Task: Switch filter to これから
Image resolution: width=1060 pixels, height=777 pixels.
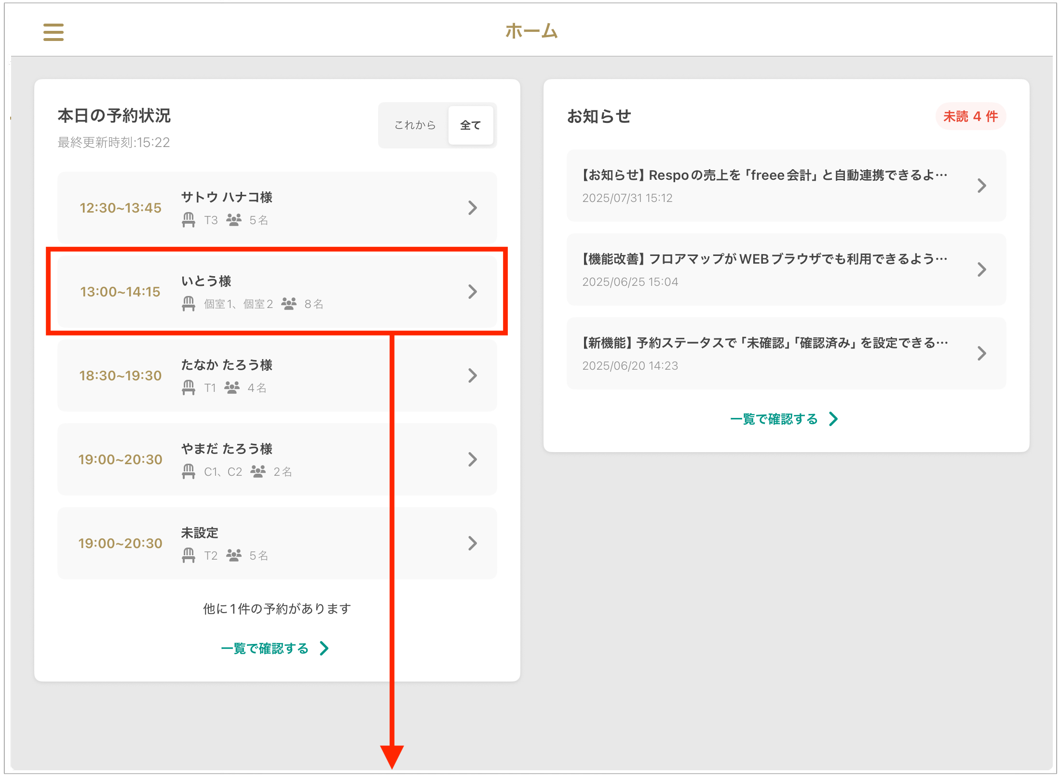Action: [x=415, y=125]
